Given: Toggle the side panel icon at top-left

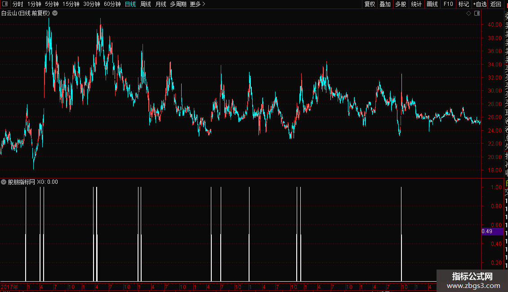Looking at the screenshot, I should click(x=5, y=4).
